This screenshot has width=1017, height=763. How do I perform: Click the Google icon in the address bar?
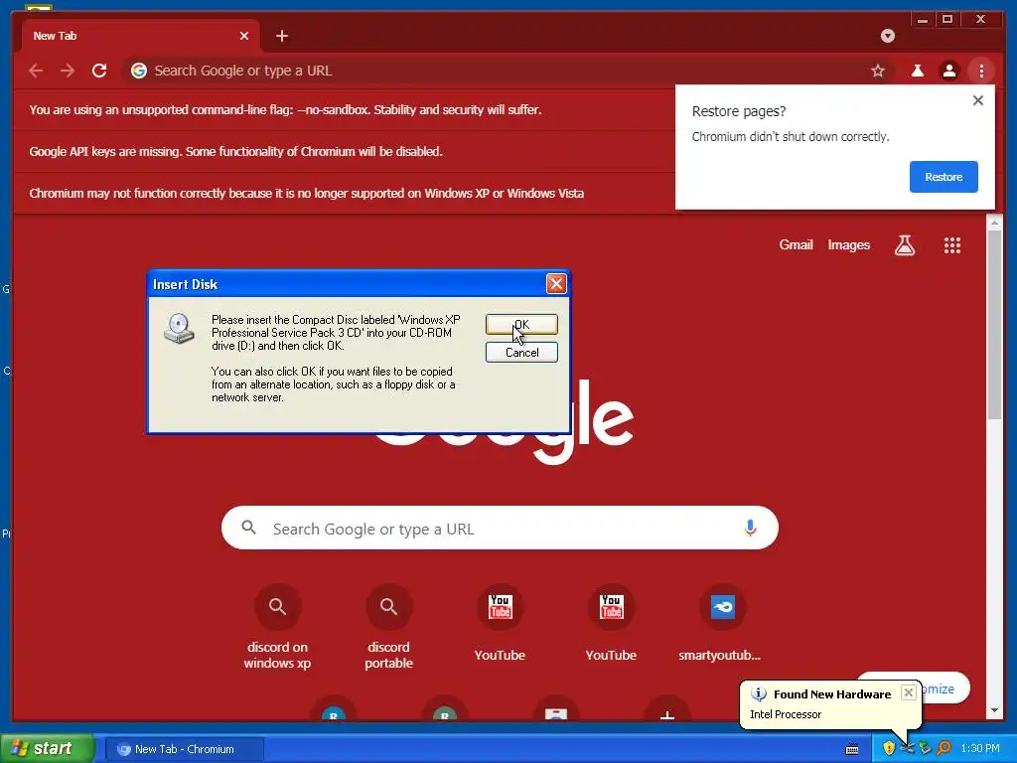139,71
